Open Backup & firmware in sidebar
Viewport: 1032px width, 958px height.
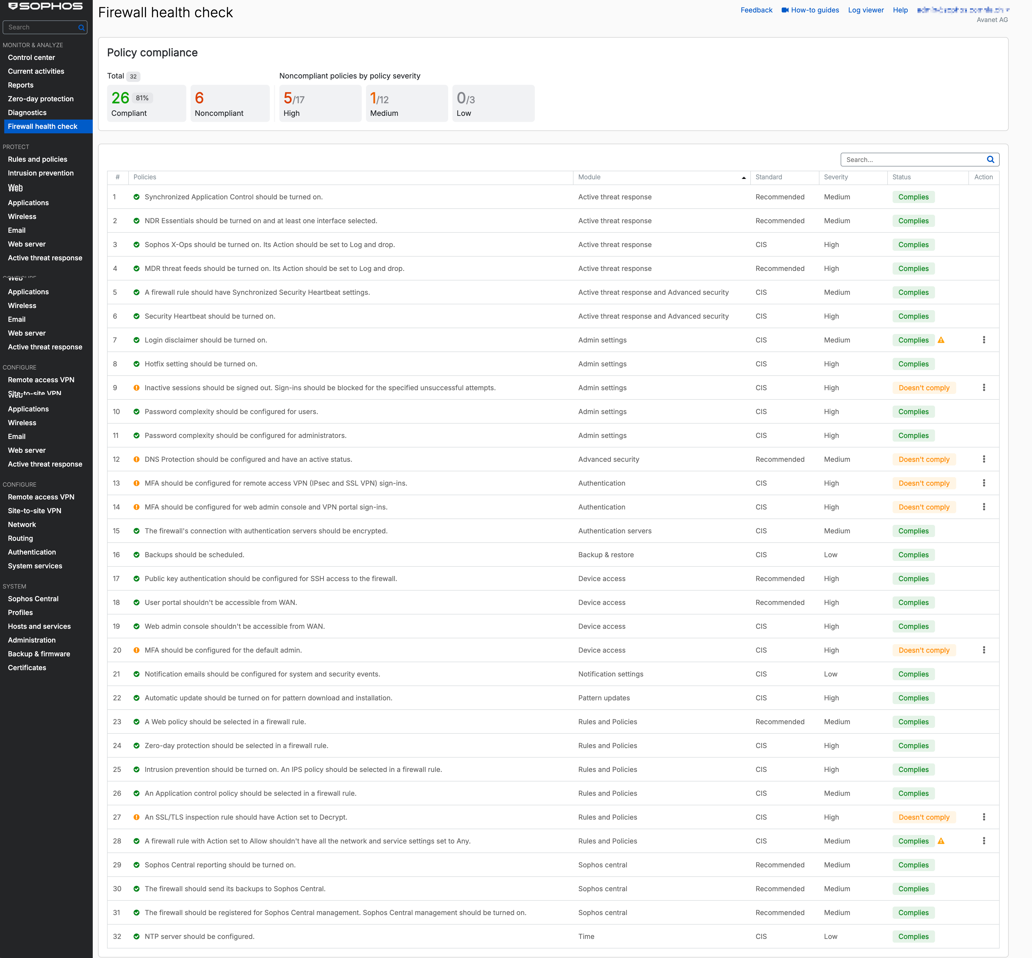click(39, 654)
